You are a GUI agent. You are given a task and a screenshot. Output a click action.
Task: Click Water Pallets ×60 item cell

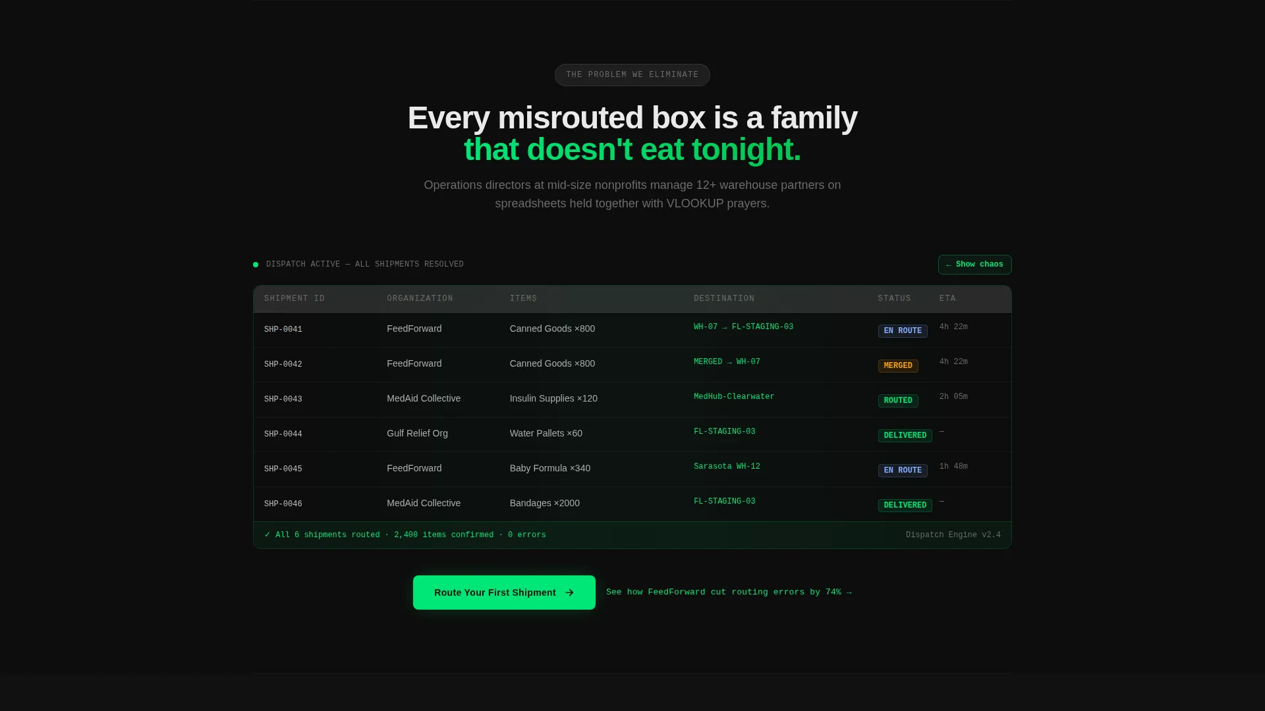tap(546, 434)
